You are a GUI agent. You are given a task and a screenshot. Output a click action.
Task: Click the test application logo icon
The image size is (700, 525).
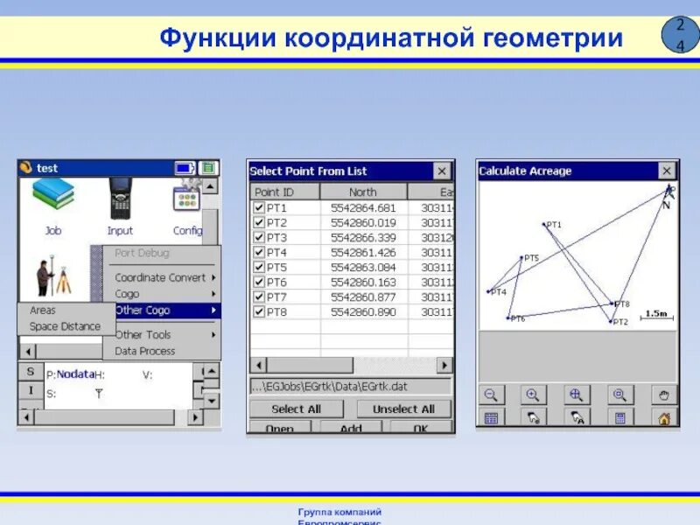click(26, 167)
